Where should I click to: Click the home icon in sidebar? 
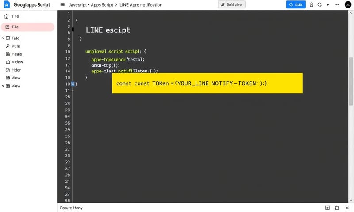click(x=7, y=16)
